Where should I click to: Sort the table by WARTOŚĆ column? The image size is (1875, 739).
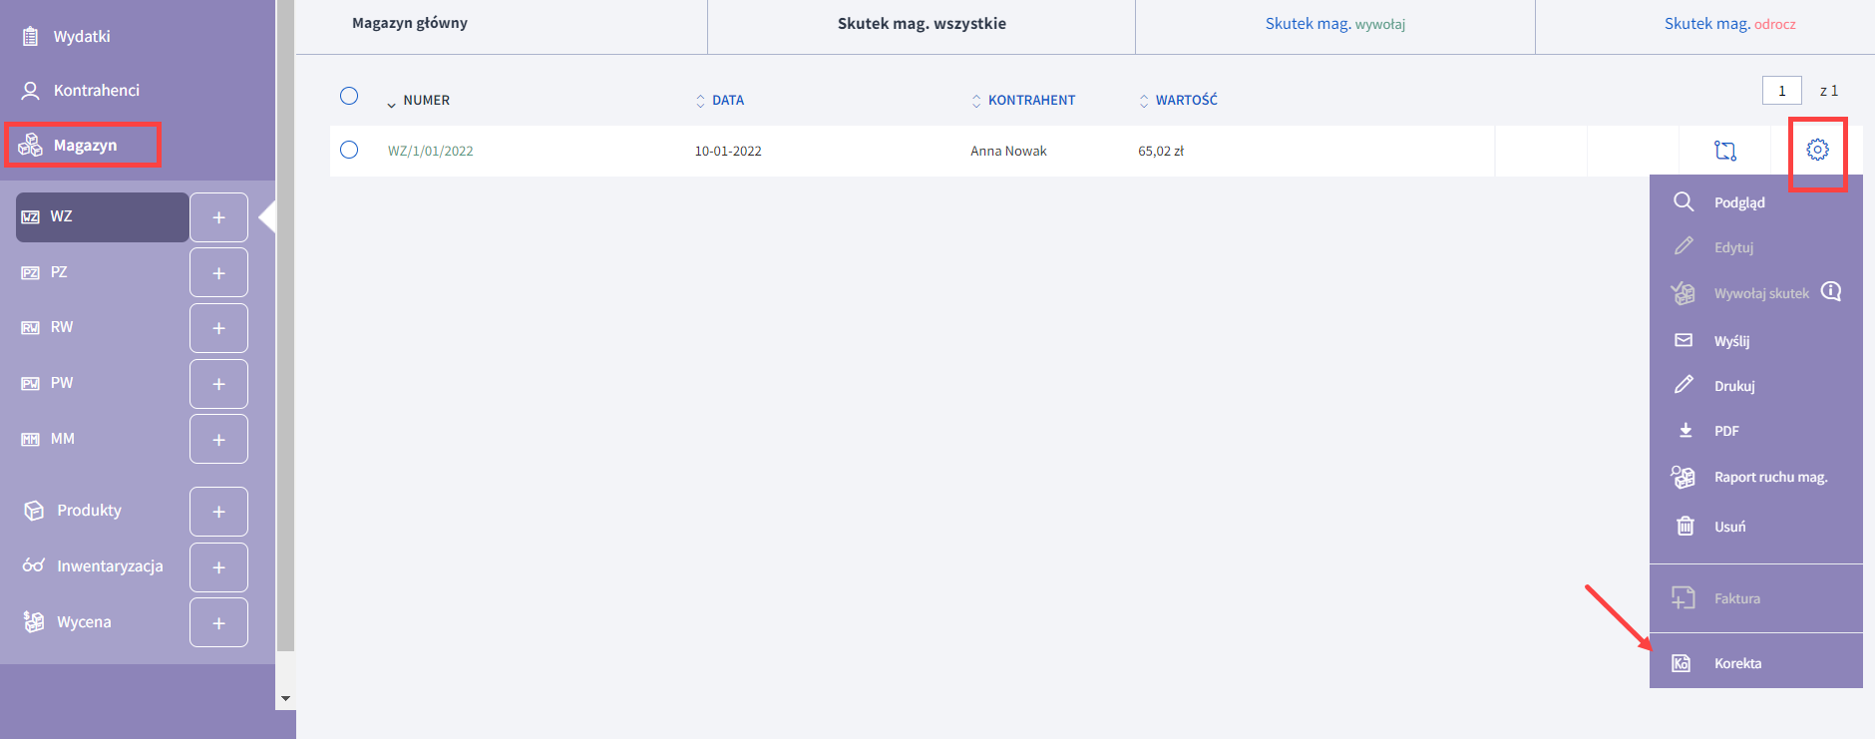(1185, 101)
